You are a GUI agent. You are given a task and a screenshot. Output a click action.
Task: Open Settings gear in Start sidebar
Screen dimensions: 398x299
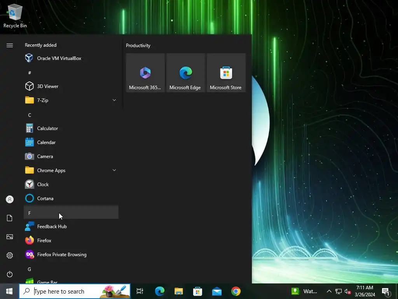pos(10,255)
